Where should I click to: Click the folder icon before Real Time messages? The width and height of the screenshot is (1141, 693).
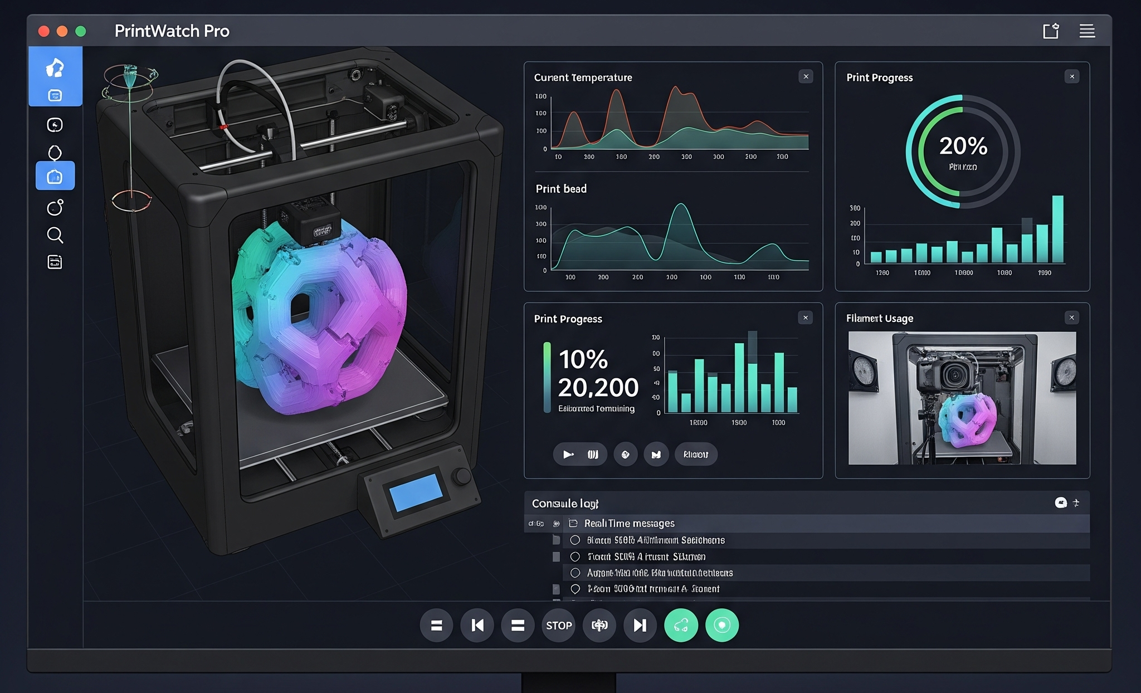pyautogui.click(x=573, y=524)
